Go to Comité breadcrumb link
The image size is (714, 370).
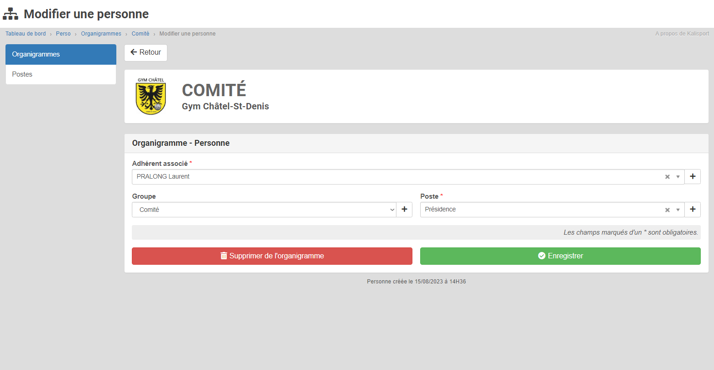[x=141, y=34]
